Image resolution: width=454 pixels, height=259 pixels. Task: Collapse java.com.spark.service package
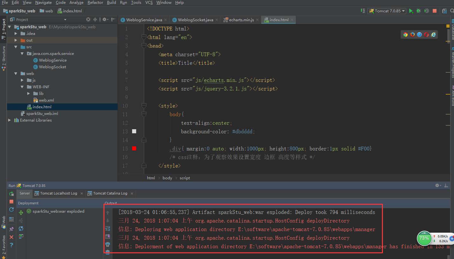coord(22,54)
